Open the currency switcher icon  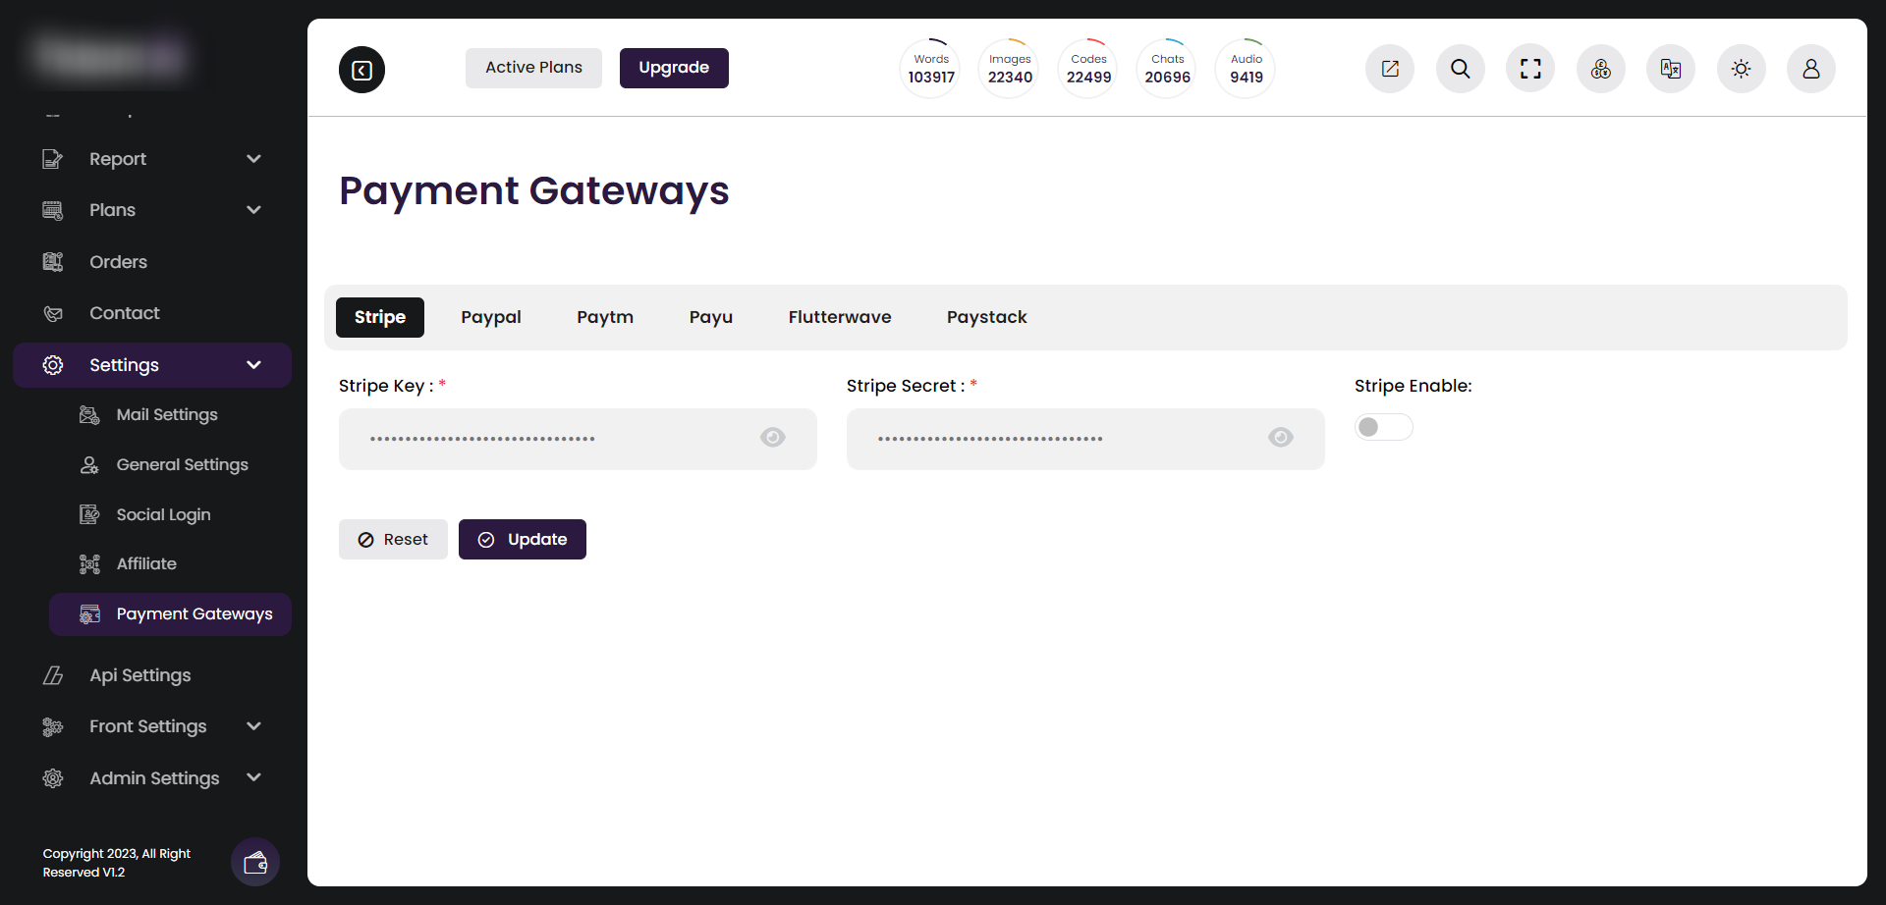1599,69
